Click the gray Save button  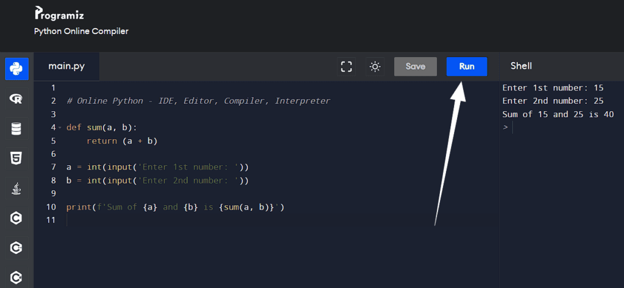415,67
